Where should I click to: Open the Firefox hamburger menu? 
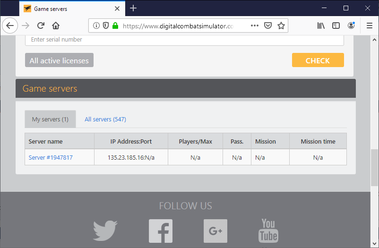[370, 26]
